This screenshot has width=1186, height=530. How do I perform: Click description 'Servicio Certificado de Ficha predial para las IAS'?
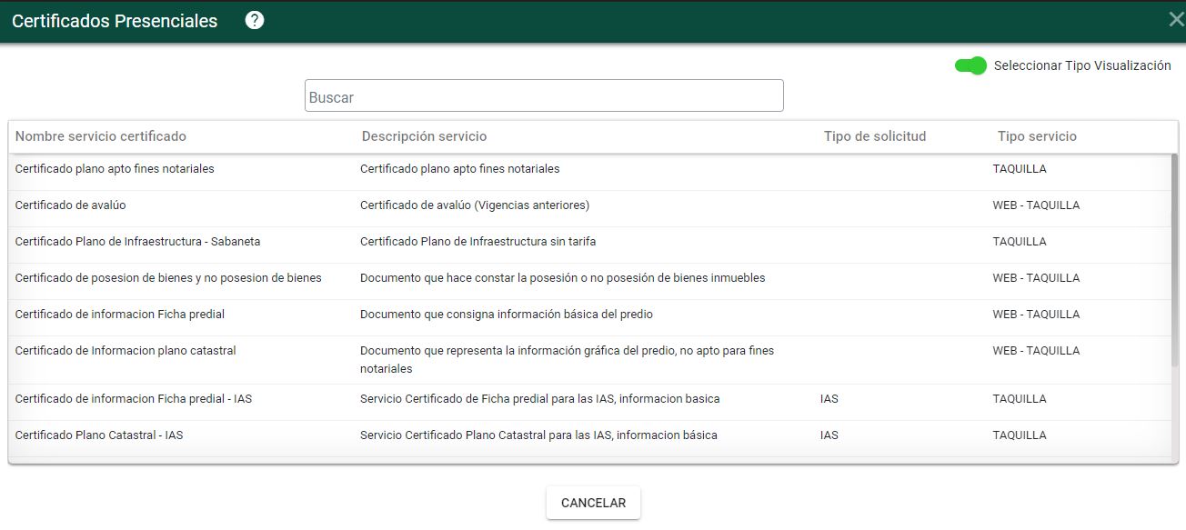(x=540, y=399)
